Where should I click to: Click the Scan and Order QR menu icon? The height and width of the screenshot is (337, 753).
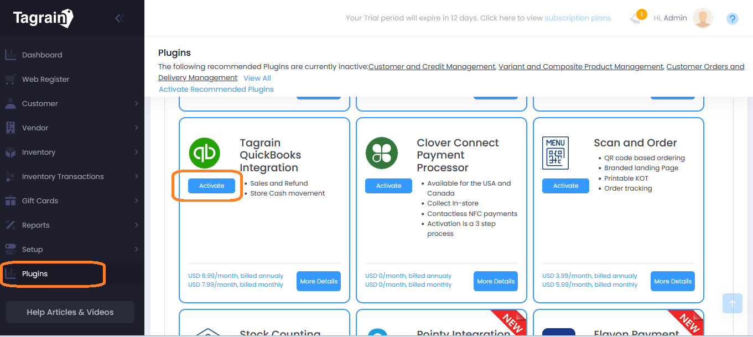click(555, 153)
